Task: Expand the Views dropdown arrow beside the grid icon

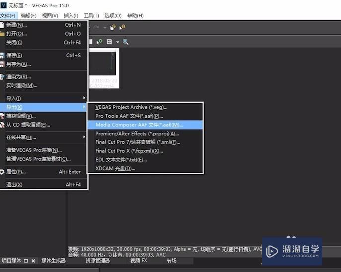Action: point(118,42)
